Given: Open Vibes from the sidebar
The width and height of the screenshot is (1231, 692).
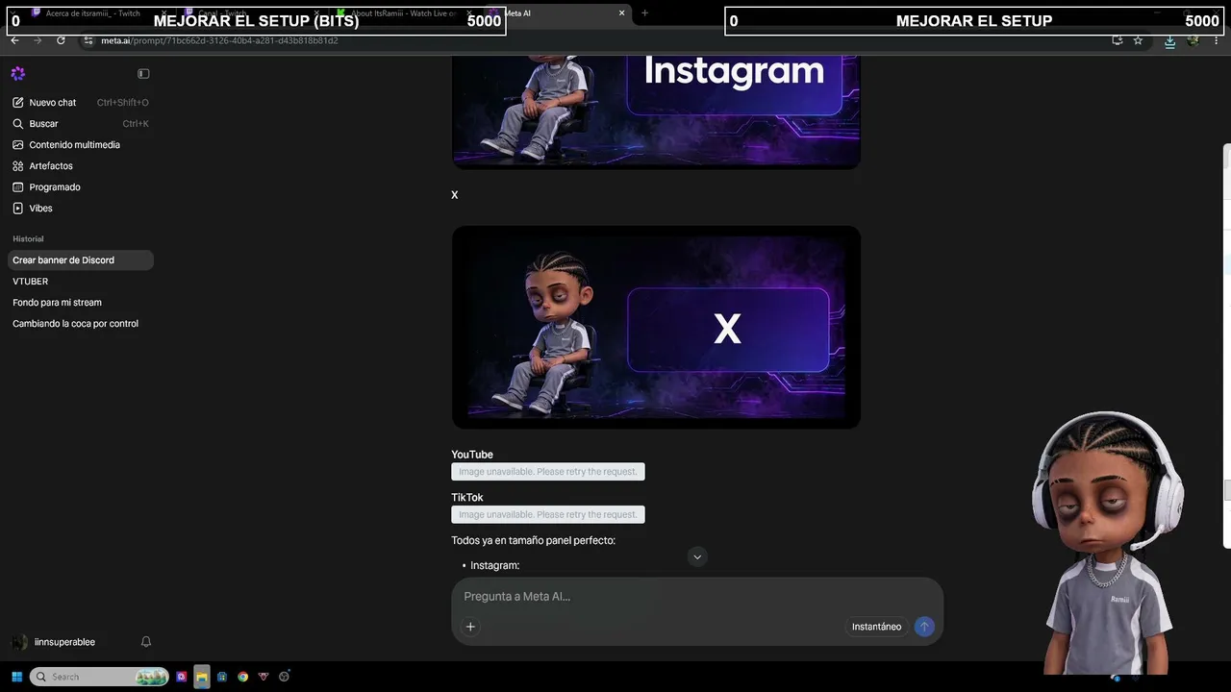Looking at the screenshot, I should tap(81, 209).
